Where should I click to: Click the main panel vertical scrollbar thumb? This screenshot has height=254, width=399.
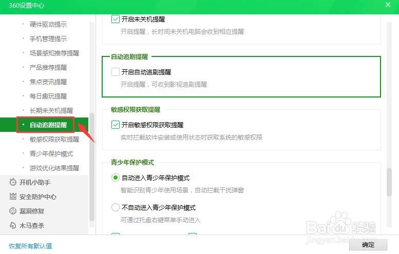[x=389, y=182]
